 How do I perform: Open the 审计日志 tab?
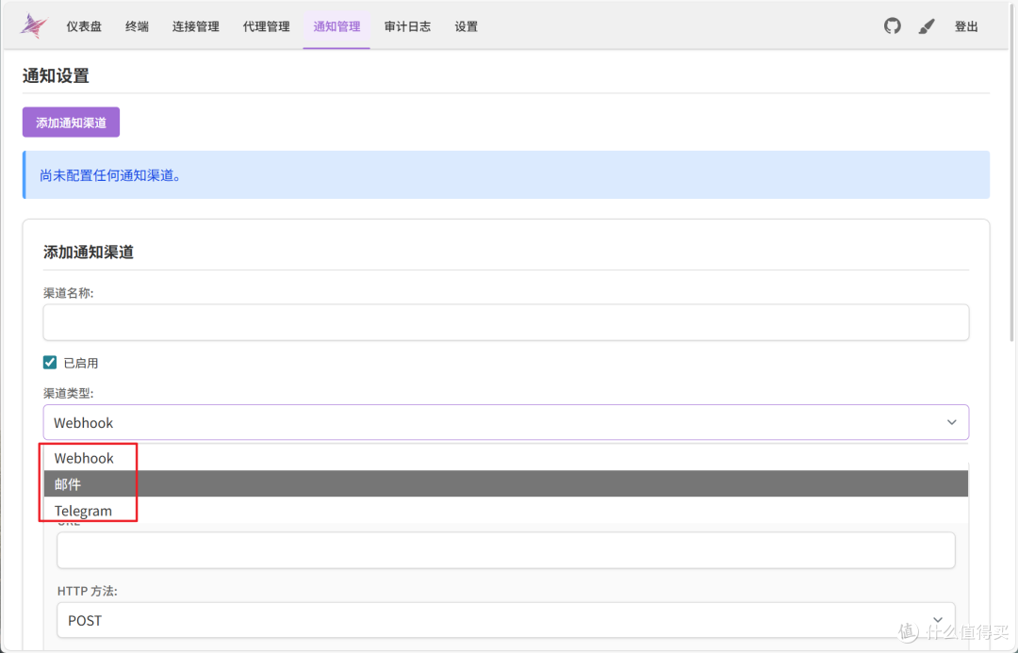(x=407, y=26)
